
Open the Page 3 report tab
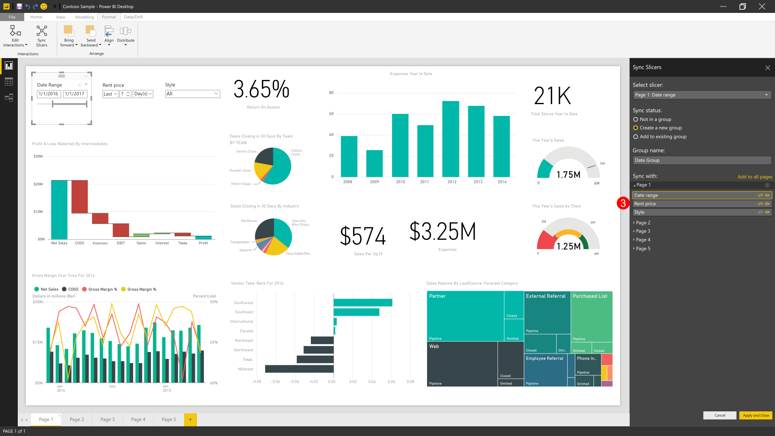107,419
